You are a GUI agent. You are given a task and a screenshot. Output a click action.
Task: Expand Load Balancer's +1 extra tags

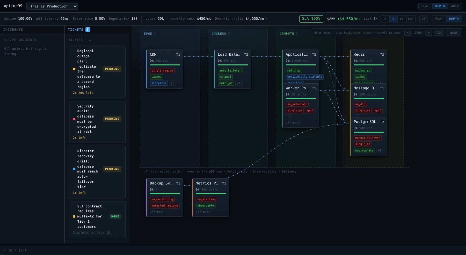[238, 83]
